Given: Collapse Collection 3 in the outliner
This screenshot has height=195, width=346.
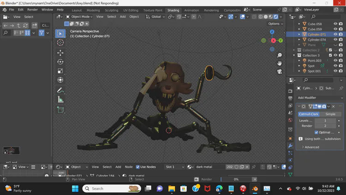Looking at the screenshot, I should pyautogui.click(x=294, y=55).
